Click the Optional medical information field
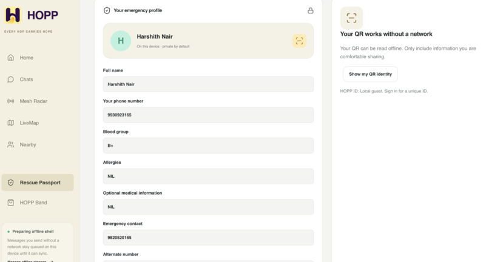Image resolution: width=489 pixels, height=262 pixels. coord(208,207)
